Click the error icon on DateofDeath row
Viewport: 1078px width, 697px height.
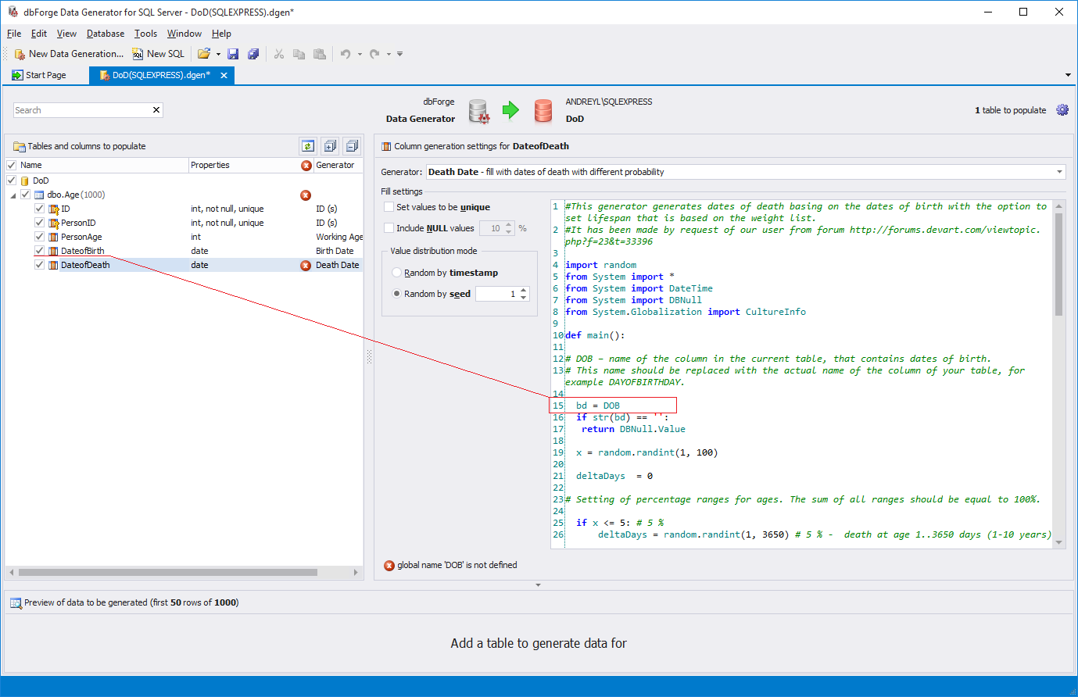point(306,266)
